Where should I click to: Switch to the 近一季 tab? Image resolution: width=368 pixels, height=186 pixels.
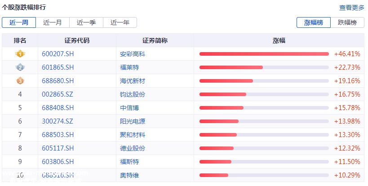(86, 22)
